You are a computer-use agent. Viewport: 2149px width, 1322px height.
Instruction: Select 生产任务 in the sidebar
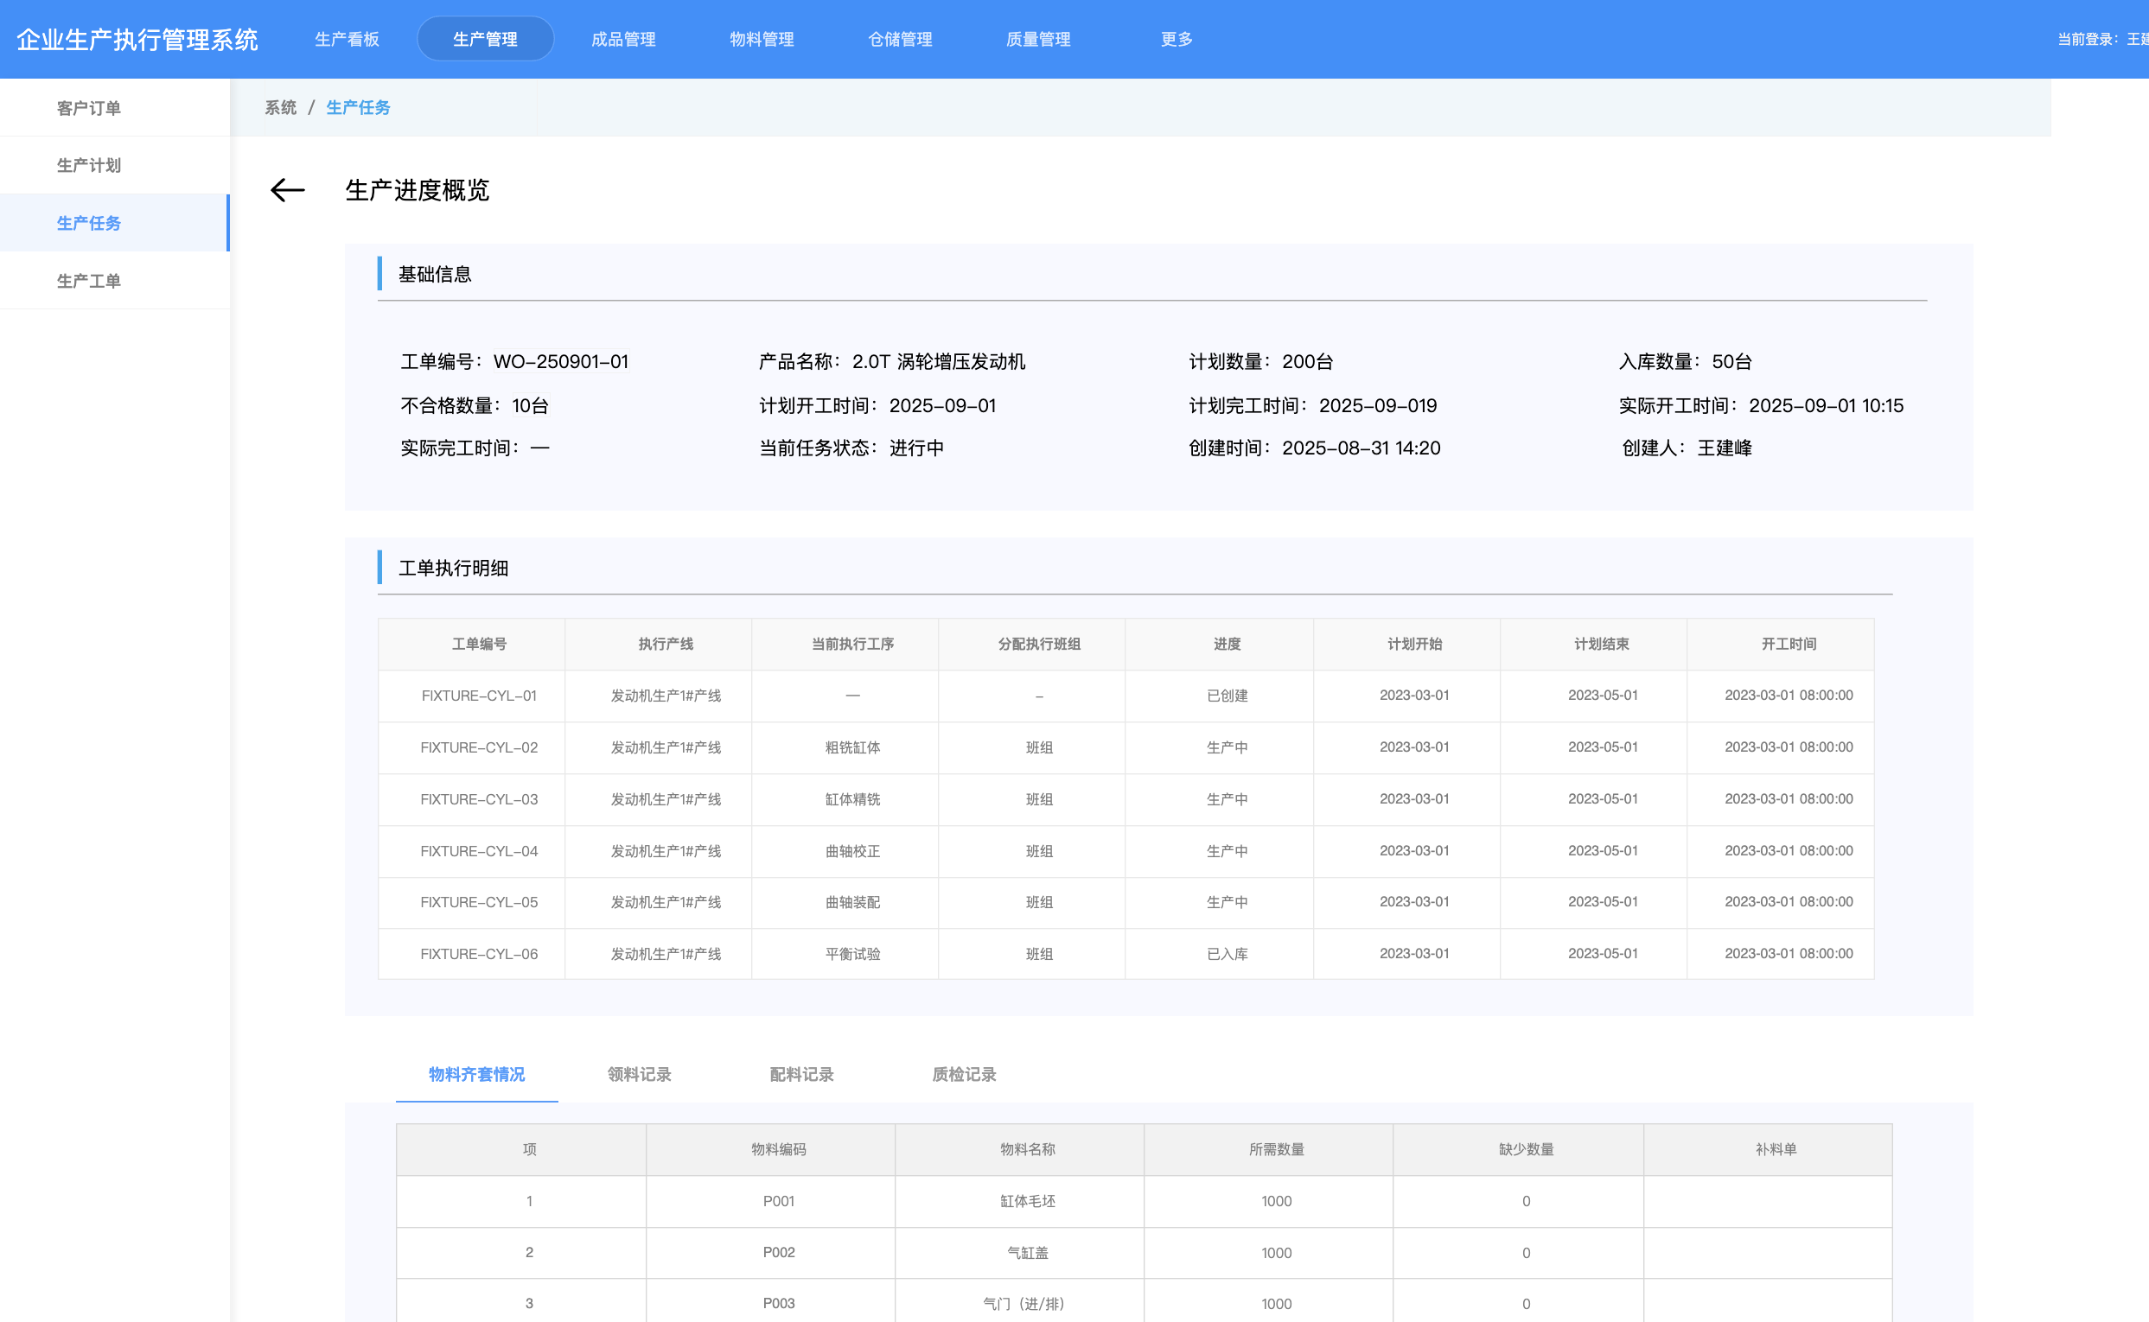coord(89,223)
